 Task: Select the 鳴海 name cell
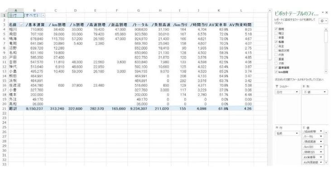tap(16, 39)
